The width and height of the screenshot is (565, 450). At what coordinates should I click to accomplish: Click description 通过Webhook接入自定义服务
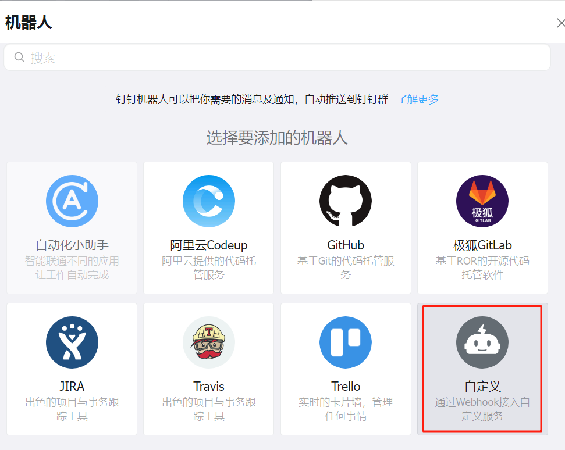click(482, 409)
